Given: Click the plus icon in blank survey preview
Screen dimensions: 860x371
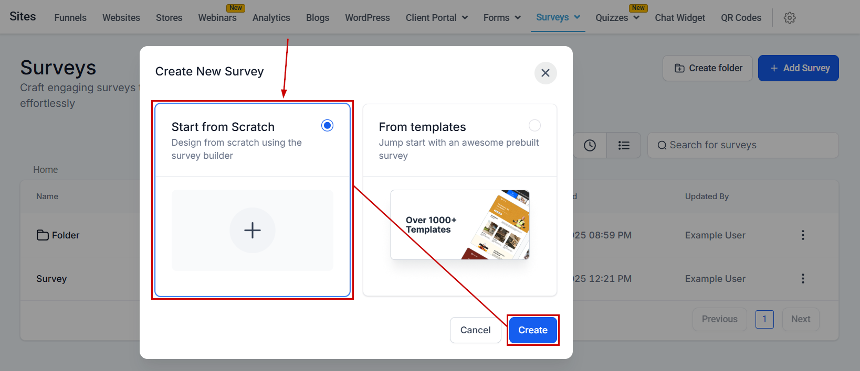Looking at the screenshot, I should coord(252,231).
